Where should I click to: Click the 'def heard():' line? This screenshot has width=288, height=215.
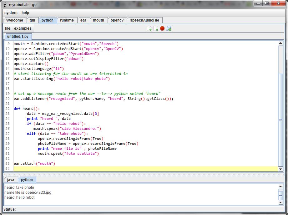27,109
